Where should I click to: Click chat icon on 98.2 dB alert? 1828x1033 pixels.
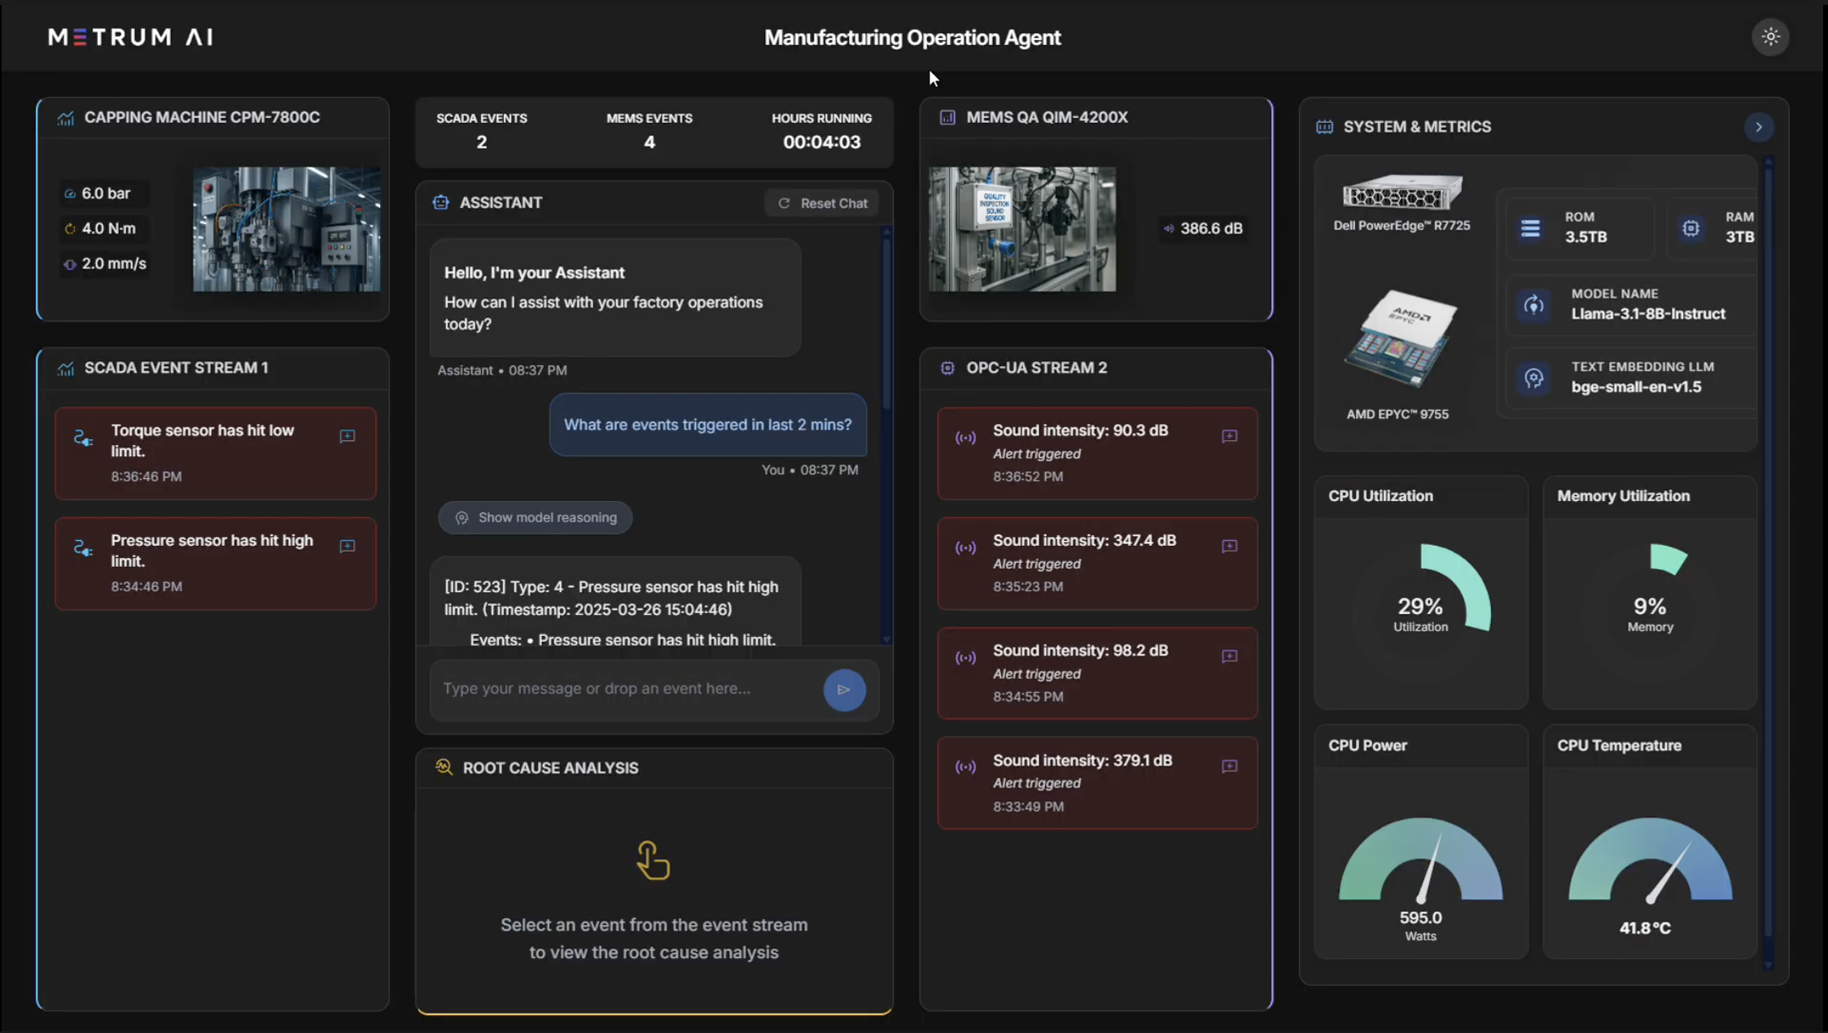tap(1229, 656)
